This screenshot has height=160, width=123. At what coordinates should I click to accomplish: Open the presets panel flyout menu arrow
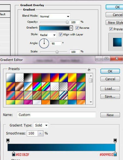(89, 70)
